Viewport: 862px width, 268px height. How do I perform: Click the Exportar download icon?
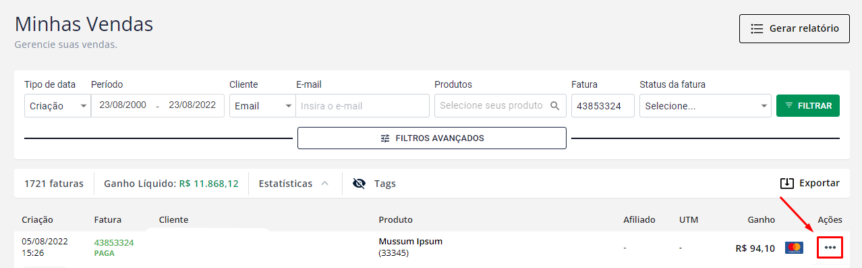787,183
